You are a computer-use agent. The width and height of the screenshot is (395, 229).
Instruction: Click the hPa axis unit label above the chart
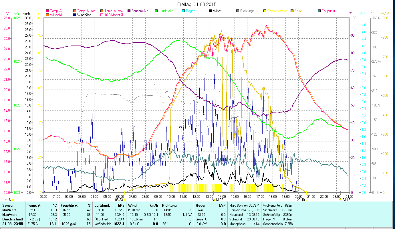click(x=17, y=13)
